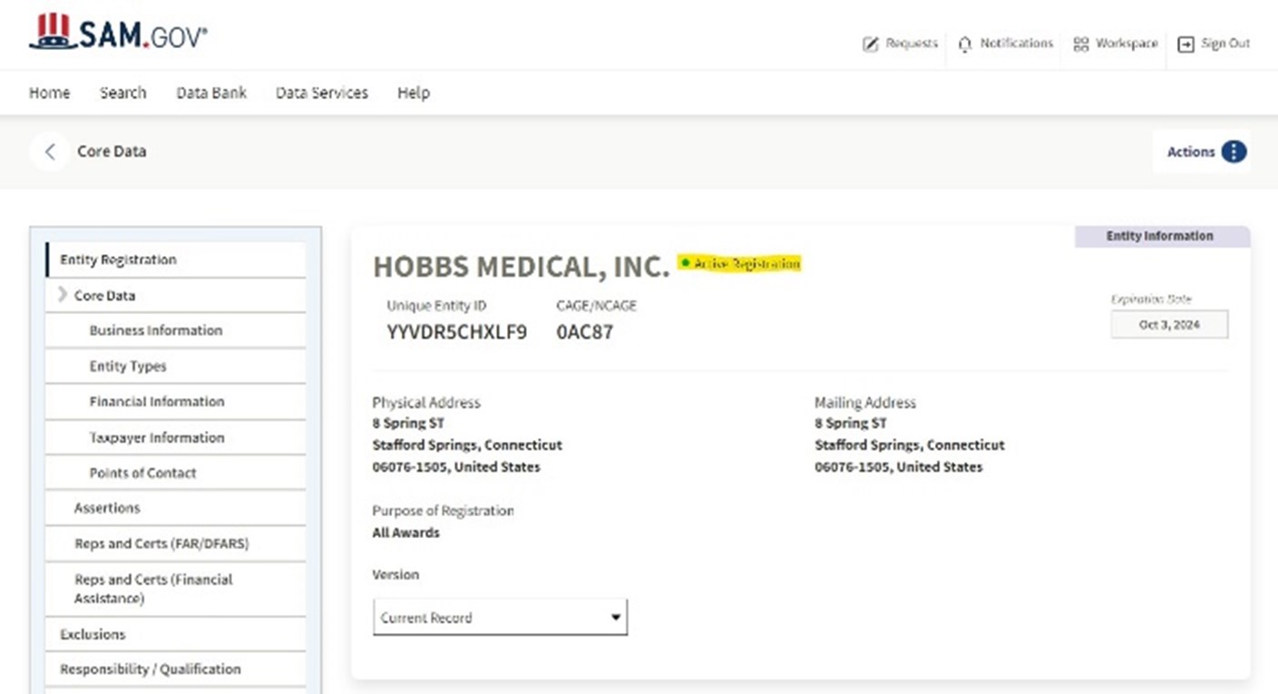Image resolution: width=1278 pixels, height=694 pixels.
Task: Open Reps and Certs (FAR/DFARS)
Action: 176,543
